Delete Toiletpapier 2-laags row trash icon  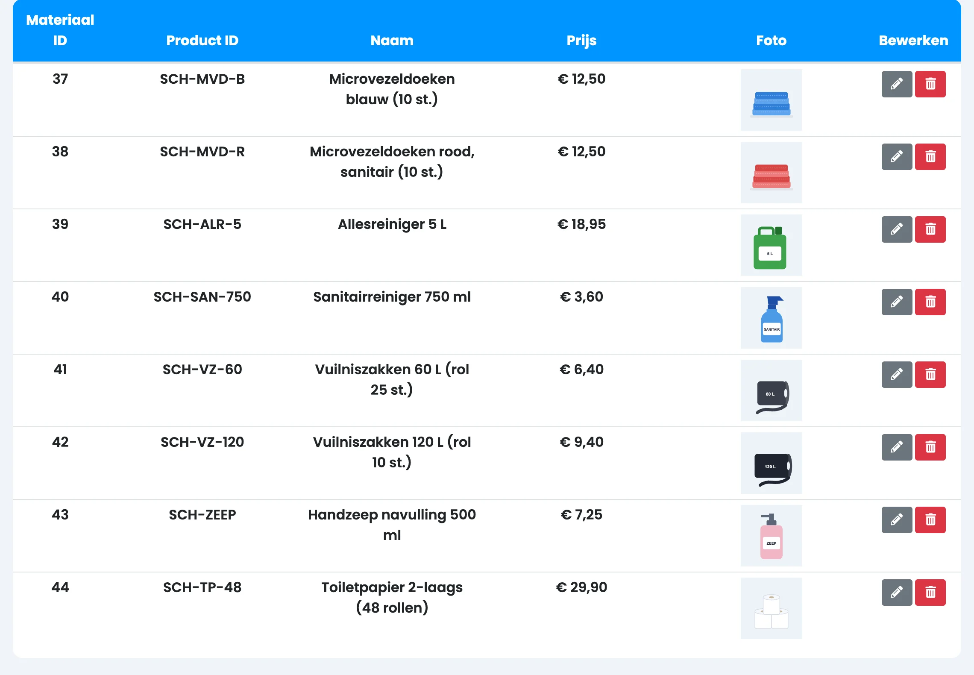930,593
